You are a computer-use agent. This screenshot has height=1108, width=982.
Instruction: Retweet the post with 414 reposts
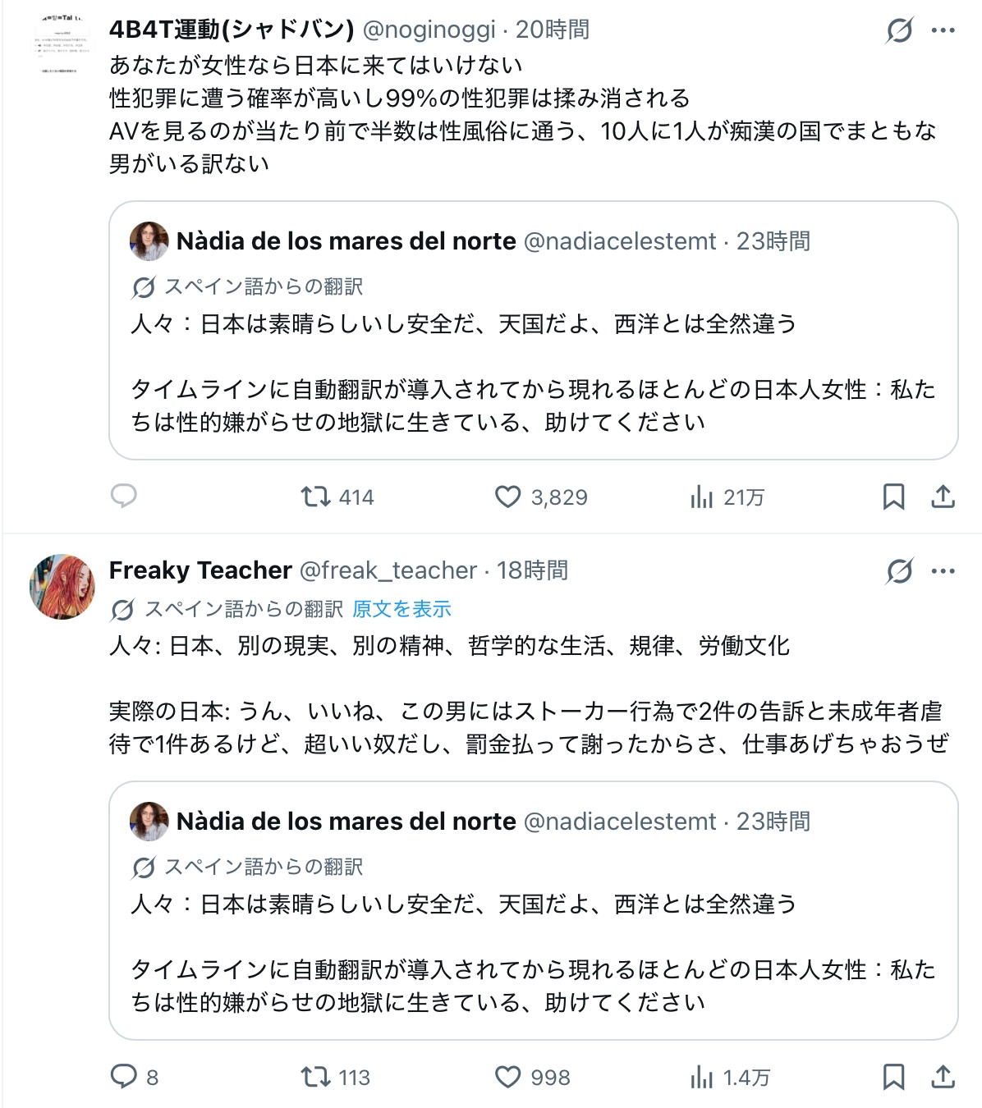337,497
